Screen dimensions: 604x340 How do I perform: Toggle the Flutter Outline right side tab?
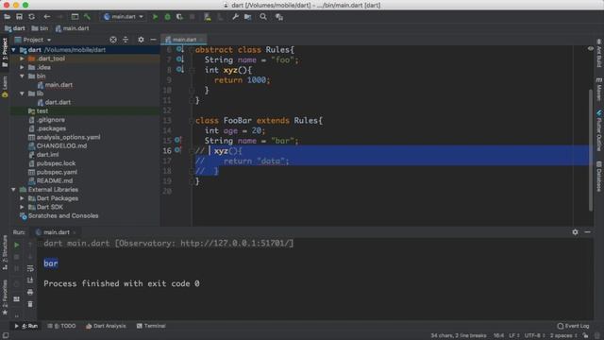[599, 131]
